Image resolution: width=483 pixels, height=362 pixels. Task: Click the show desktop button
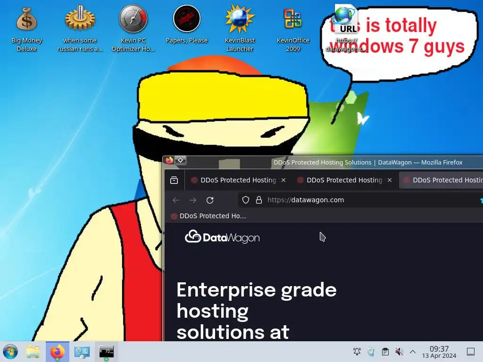coord(470,352)
